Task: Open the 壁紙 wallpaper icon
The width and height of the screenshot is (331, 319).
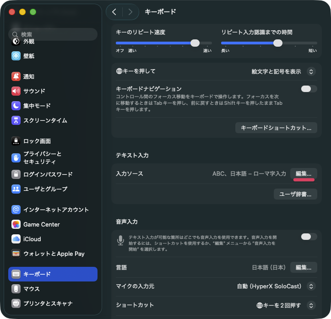Action: tap(16, 56)
